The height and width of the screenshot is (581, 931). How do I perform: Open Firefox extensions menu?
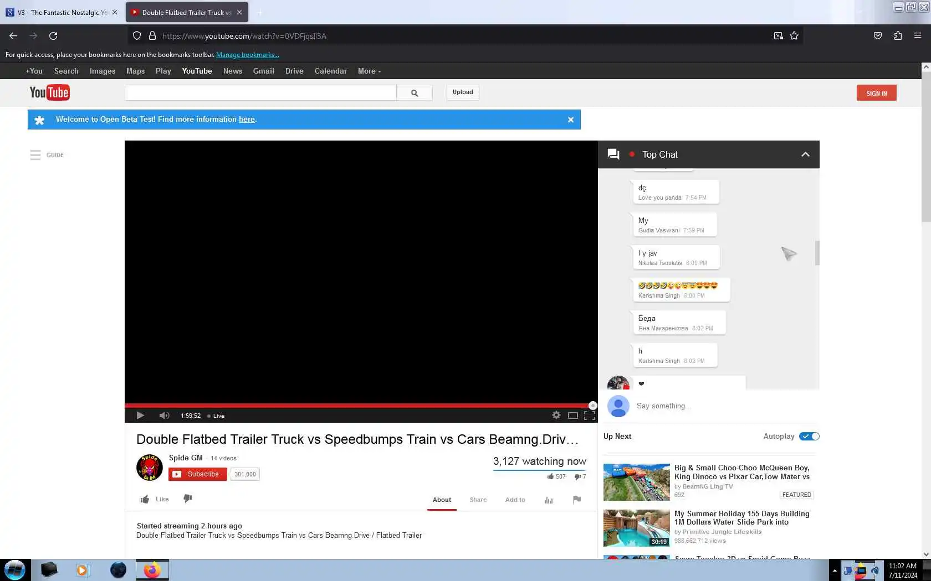(898, 36)
